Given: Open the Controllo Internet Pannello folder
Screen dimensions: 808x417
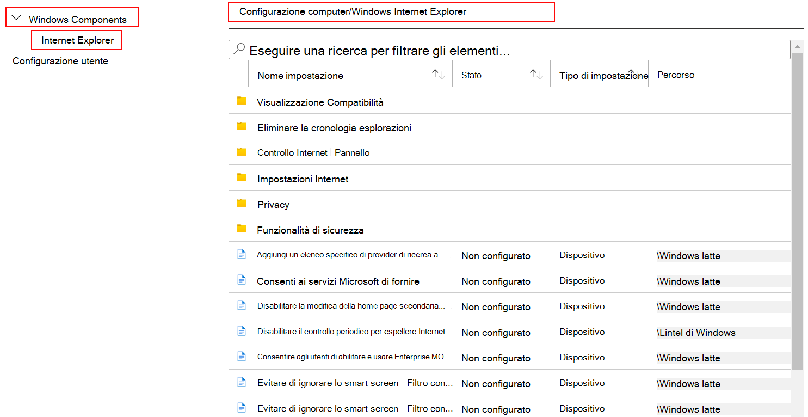Looking at the screenshot, I should coord(313,152).
